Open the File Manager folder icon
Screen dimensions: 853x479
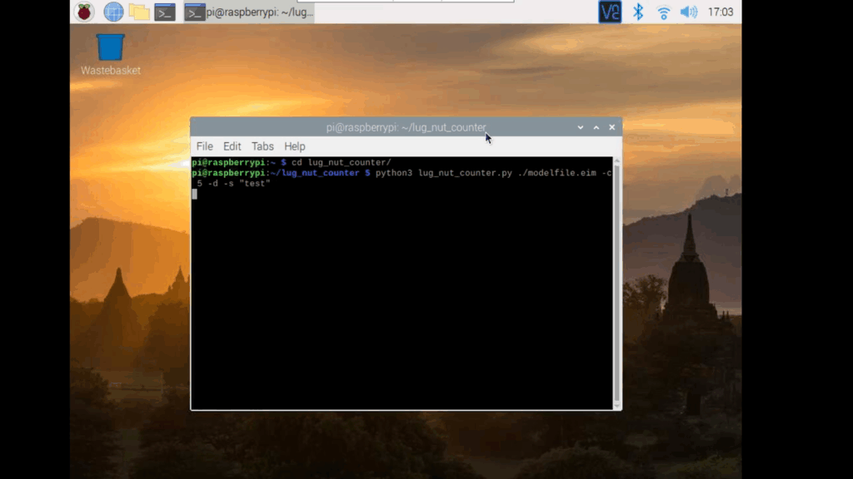(x=139, y=12)
